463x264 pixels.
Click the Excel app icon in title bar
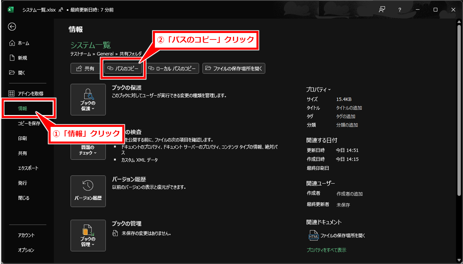[x=11, y=10]
